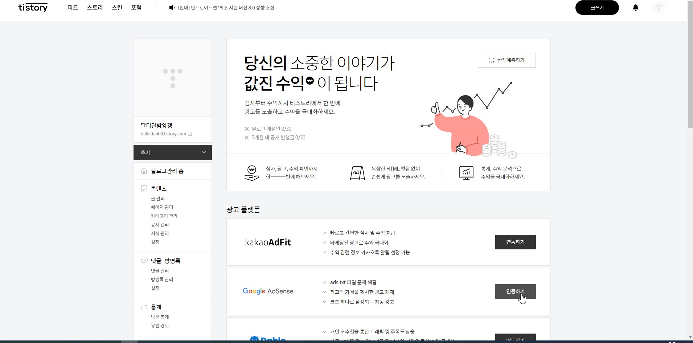
Task: Click the 콘텐츠 document icon
Action: tap(144, 189)
